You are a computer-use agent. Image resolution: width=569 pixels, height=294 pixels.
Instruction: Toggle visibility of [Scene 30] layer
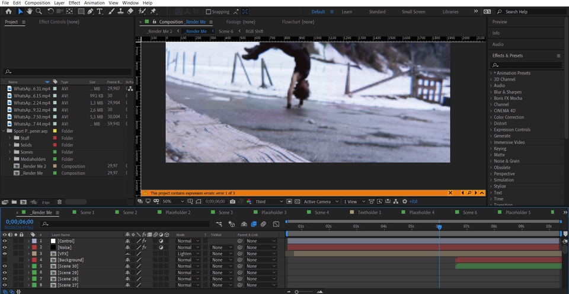(5, 266)
